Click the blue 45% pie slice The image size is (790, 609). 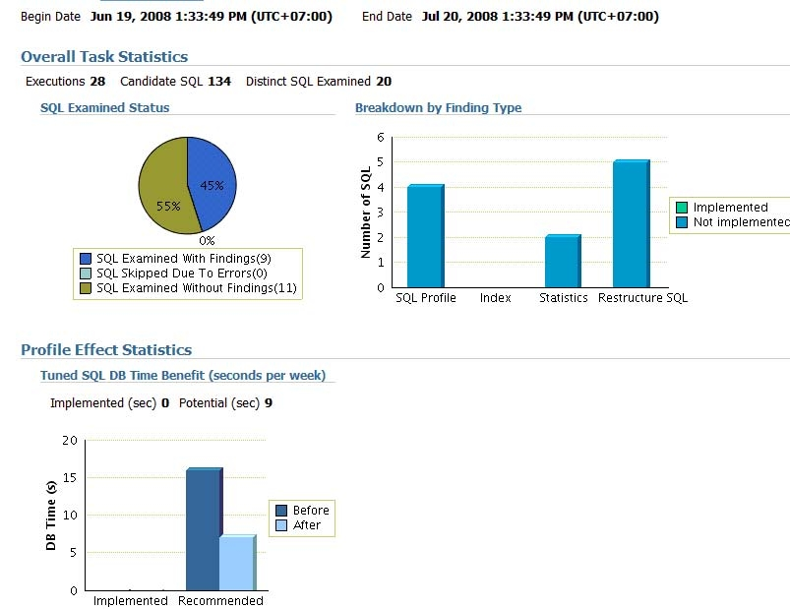pos(212,179)
